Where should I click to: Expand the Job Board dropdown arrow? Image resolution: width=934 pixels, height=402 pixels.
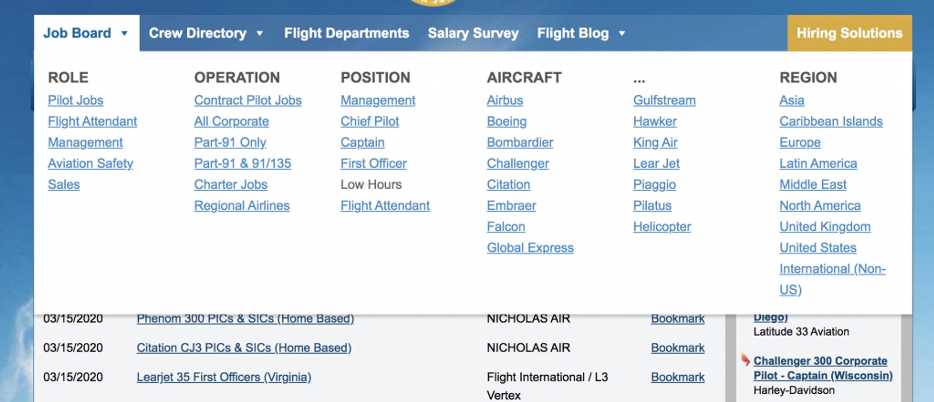pos(124,33)
